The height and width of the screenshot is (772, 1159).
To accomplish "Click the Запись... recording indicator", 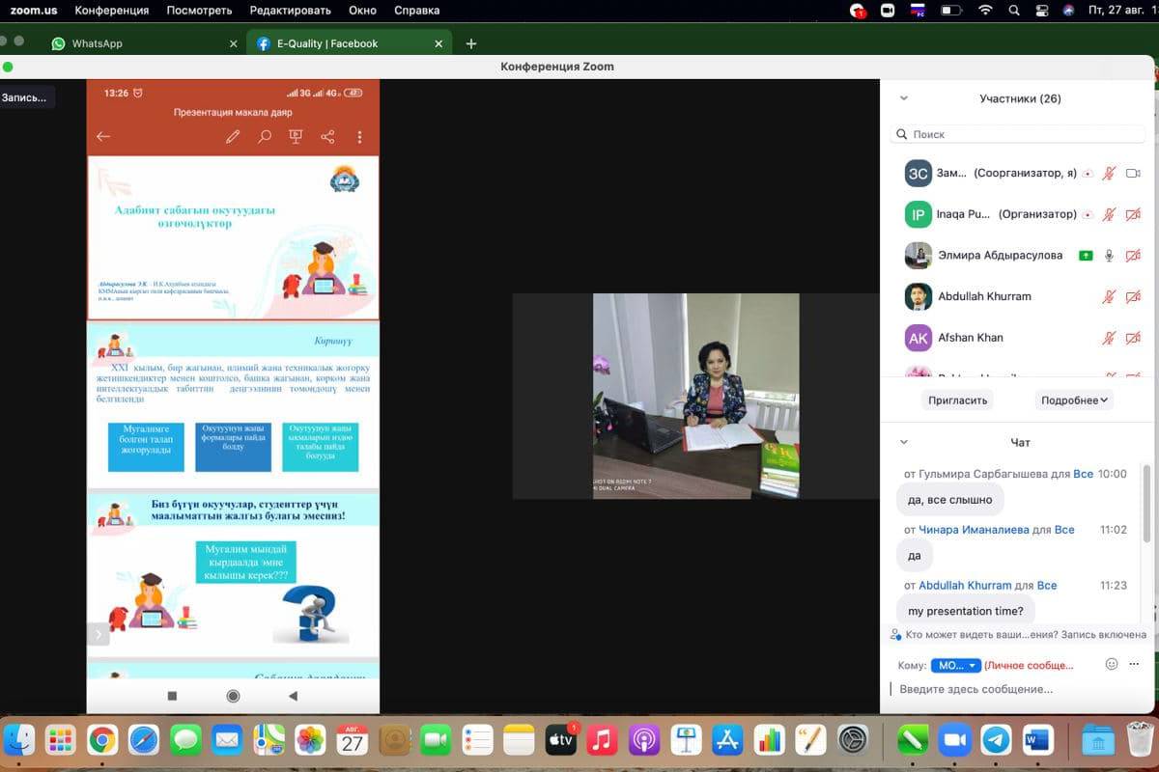I will [x=25, y=97].
